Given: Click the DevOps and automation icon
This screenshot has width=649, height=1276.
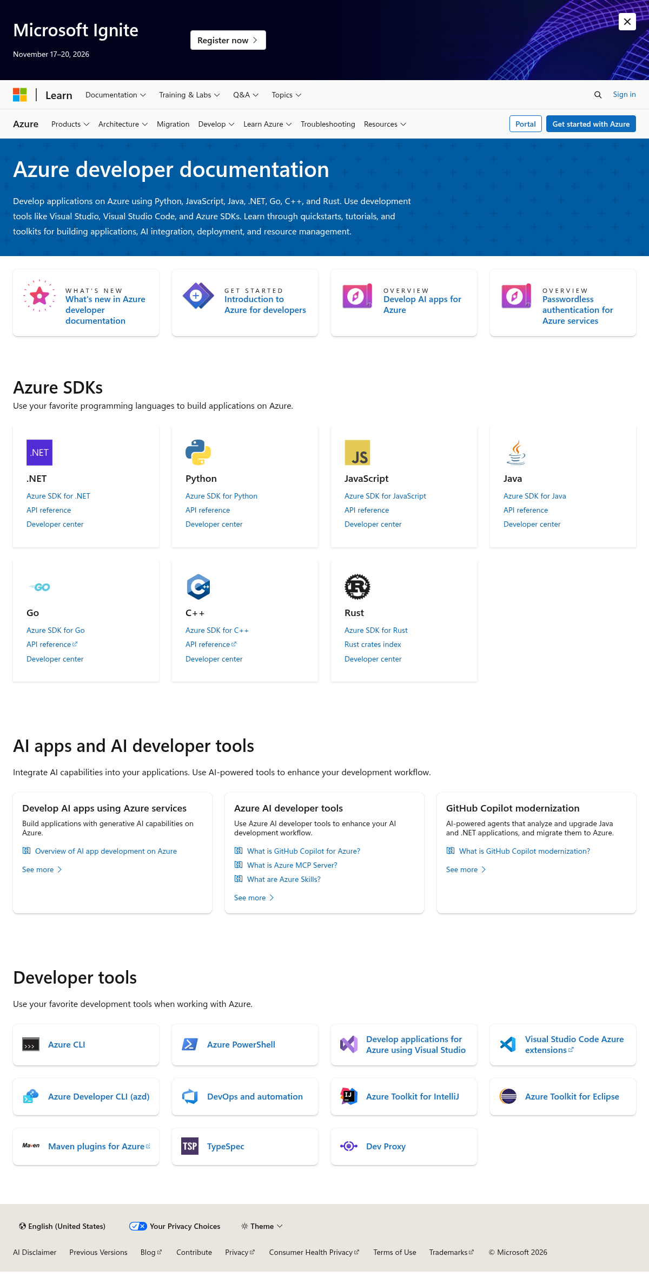Looking at the screenshot, I should pos(190,1096).
